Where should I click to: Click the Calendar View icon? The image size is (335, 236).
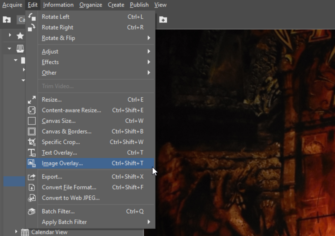[25, 232]
